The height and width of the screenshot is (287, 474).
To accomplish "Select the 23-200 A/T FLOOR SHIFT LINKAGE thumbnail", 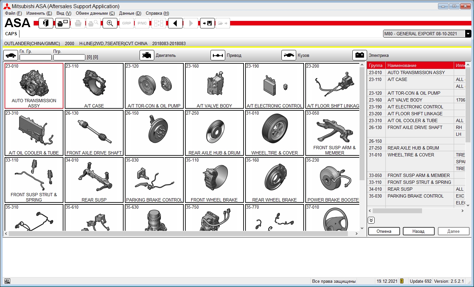I will (332, 86).
